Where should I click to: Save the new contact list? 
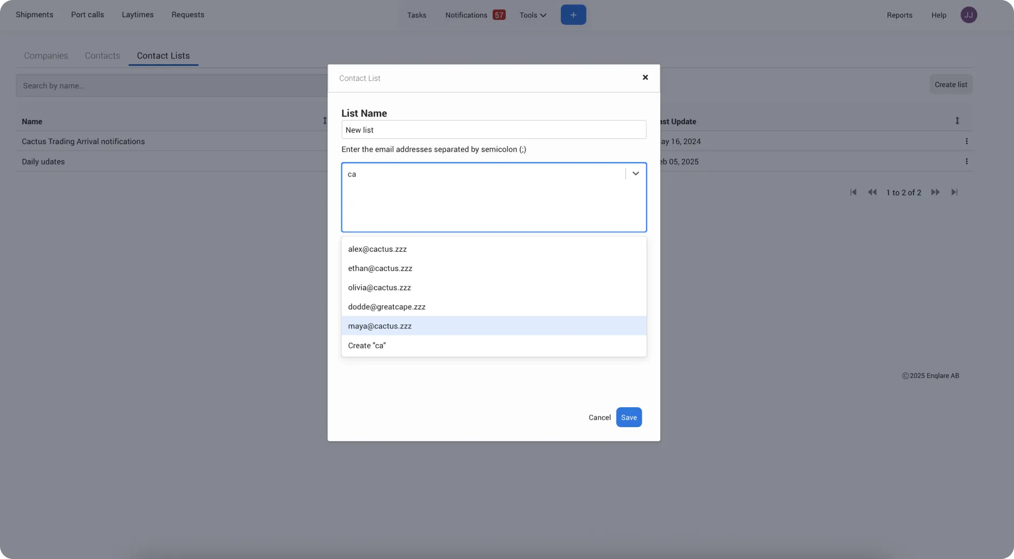tap(629, 417)
